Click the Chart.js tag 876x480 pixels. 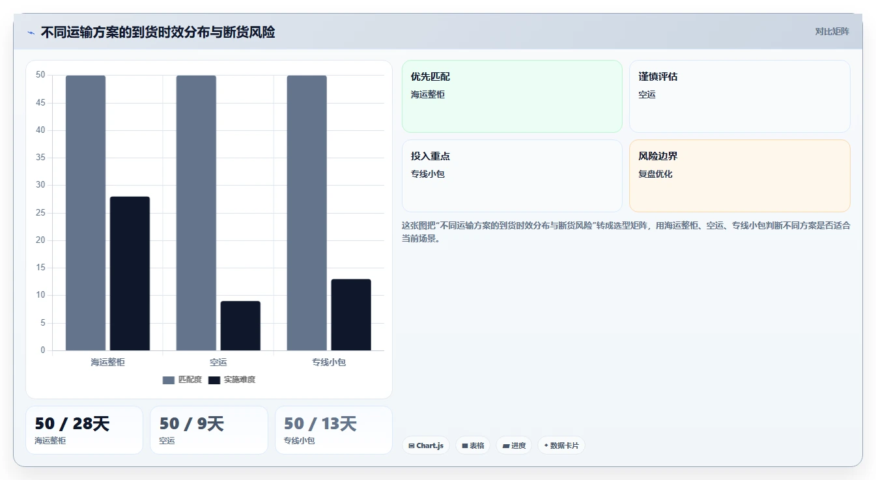426,445
